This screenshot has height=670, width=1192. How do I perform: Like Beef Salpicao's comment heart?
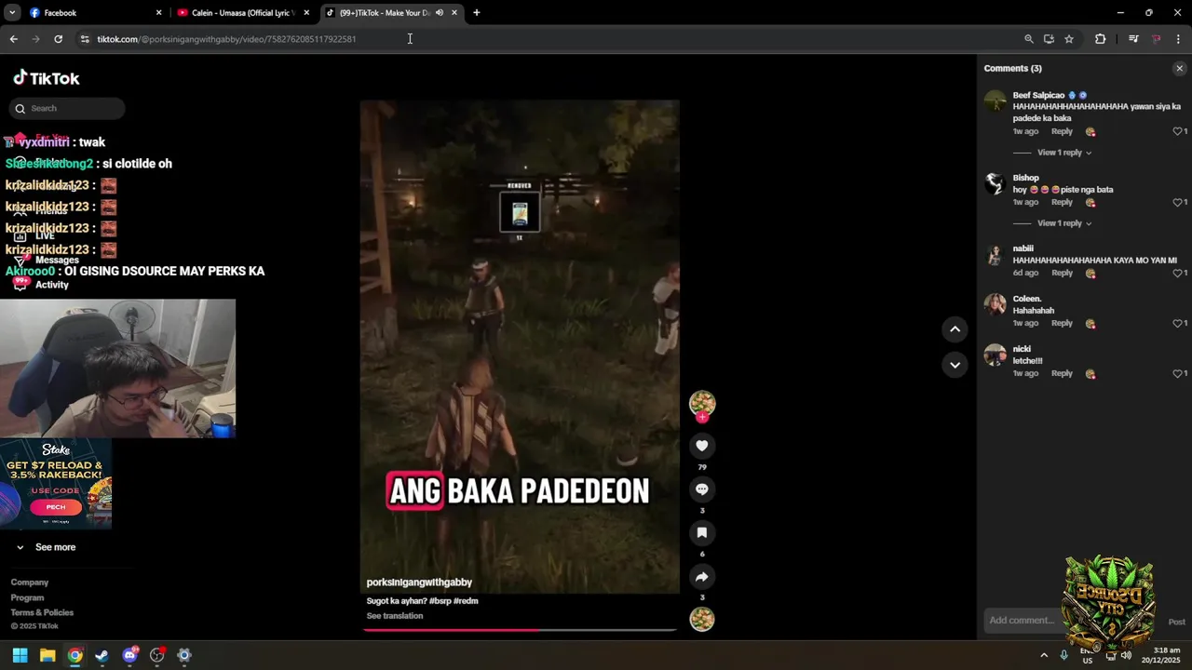pos(1177,131)
